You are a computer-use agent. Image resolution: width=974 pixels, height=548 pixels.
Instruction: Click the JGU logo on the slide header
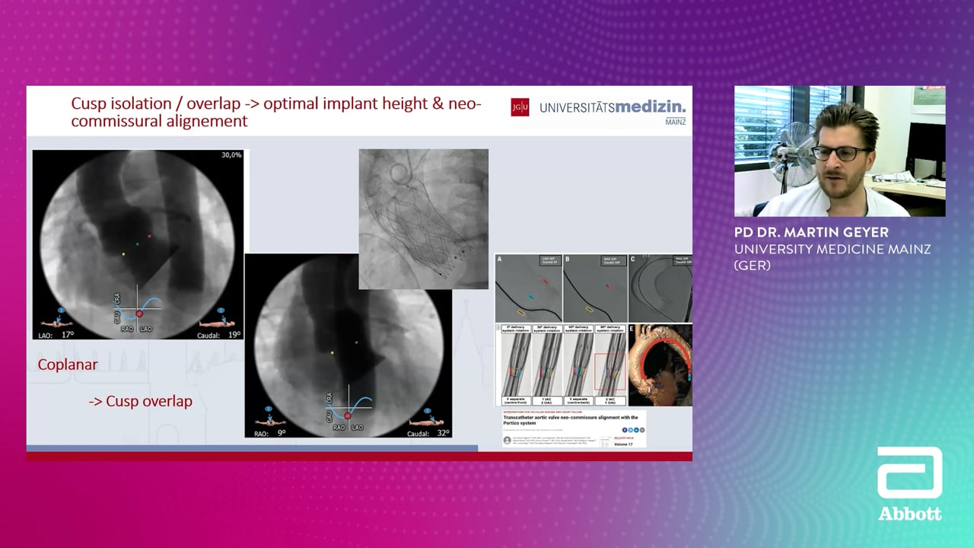pos(520,107)
